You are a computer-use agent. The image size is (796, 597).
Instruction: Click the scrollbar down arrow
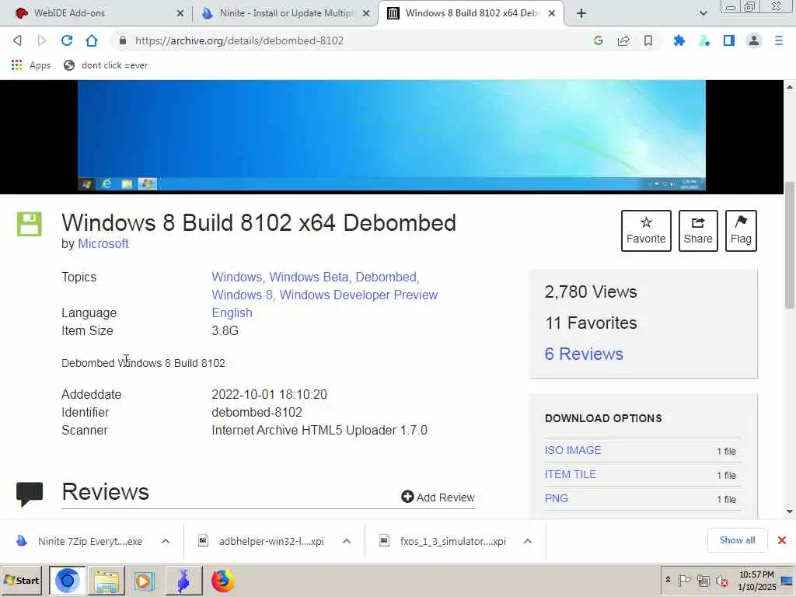(x=790, y=511)
